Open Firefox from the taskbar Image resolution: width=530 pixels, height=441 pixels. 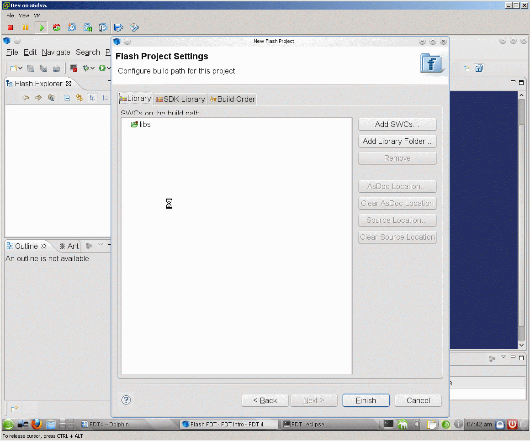pyautogui.click(x=37, y=424)
